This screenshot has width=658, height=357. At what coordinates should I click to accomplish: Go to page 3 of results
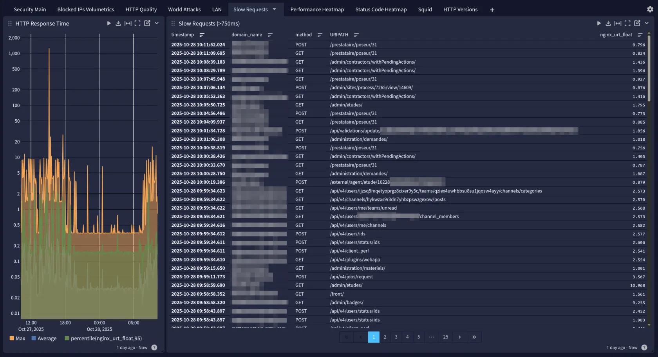click(396, 337)
